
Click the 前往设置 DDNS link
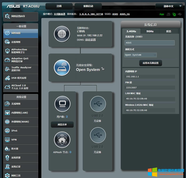click(90, 40)
